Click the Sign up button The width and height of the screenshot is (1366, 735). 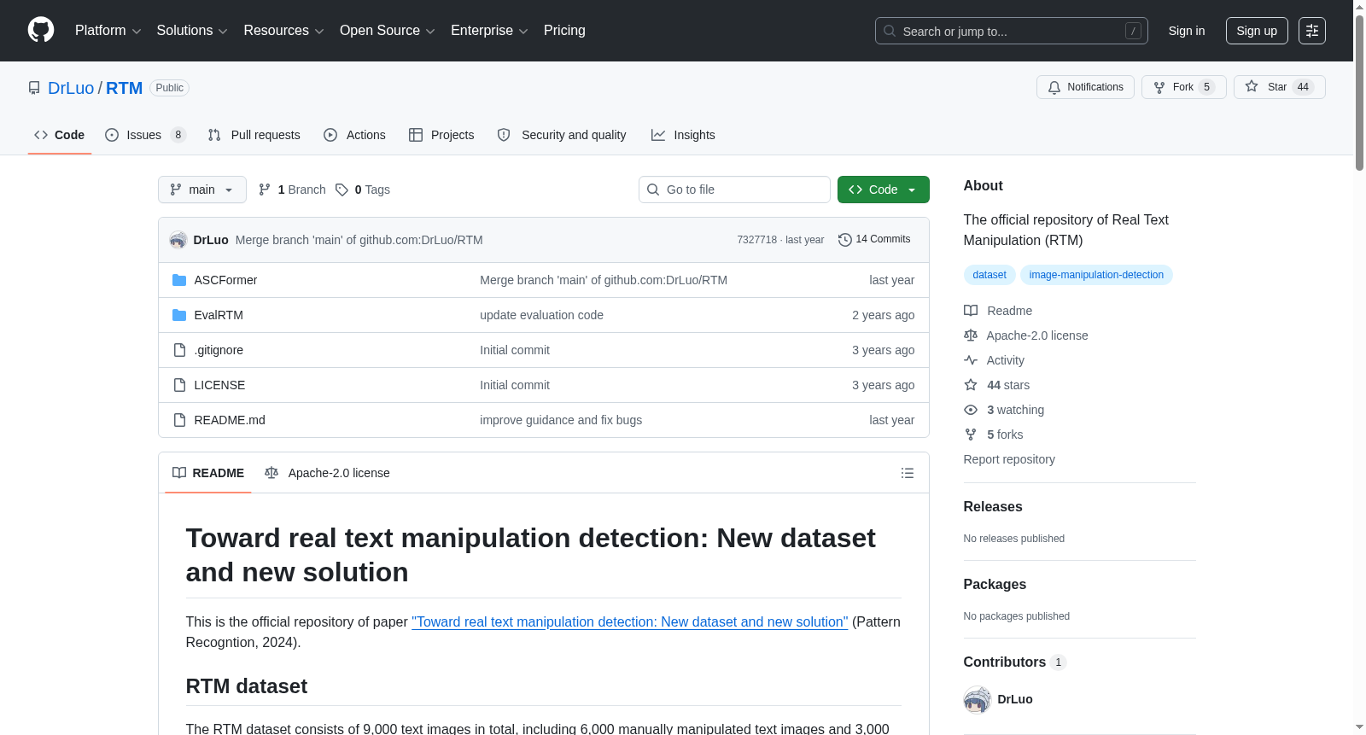(1257, 31)
